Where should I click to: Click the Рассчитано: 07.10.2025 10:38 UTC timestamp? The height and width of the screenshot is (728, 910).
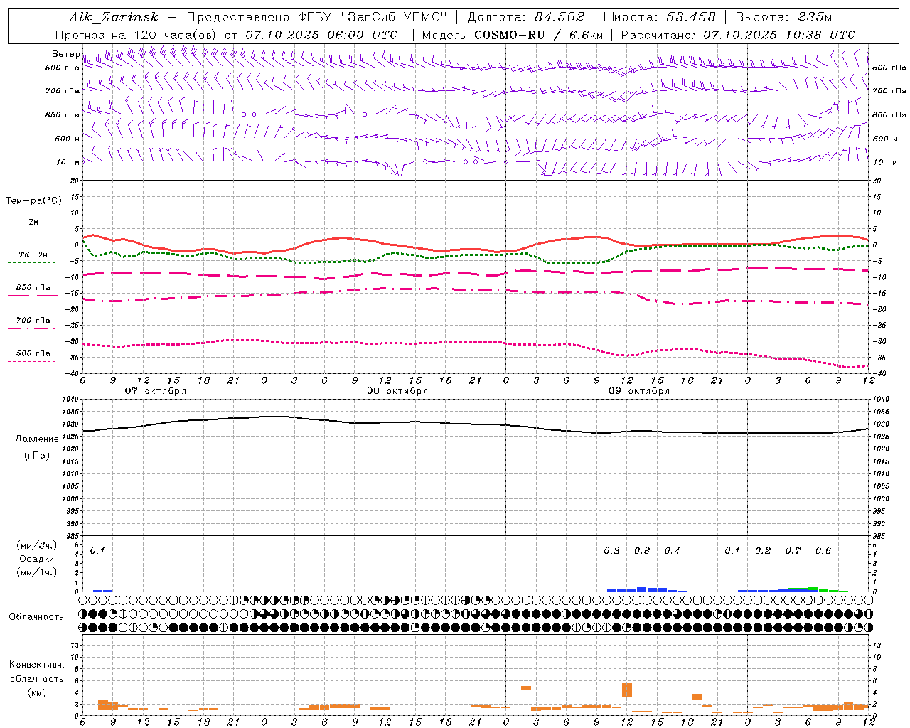coord(738,35)
